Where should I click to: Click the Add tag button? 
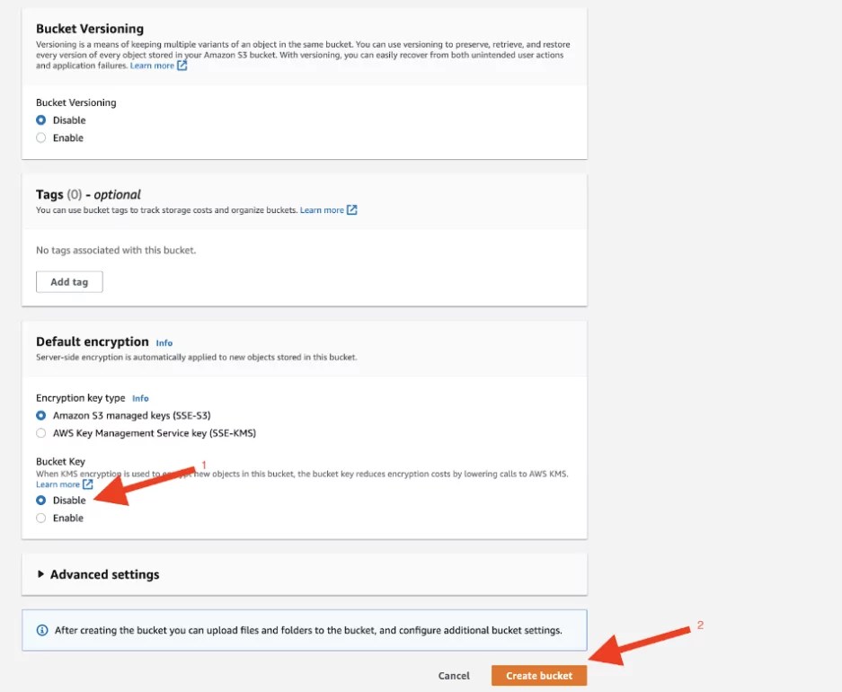69,281
